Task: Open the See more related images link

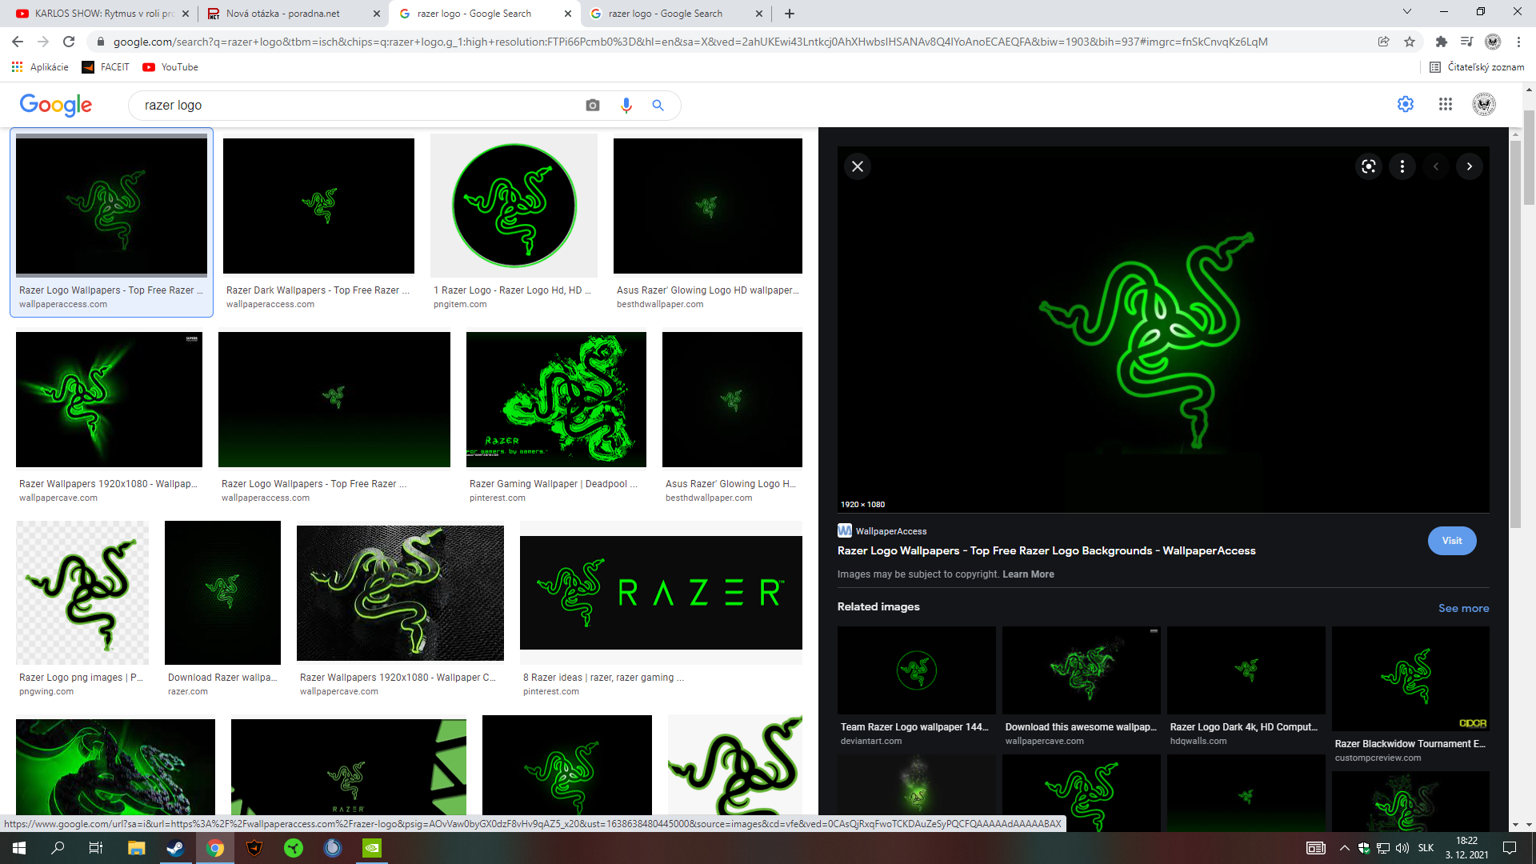Action: 1463,608
